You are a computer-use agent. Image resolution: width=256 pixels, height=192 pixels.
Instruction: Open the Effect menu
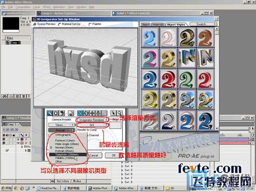pyautogui.click(x=47, y=7)
